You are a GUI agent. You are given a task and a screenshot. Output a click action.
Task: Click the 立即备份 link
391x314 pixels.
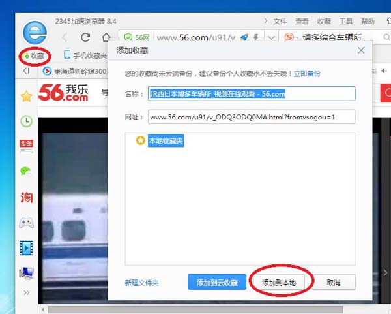click(x=307, y=74)
